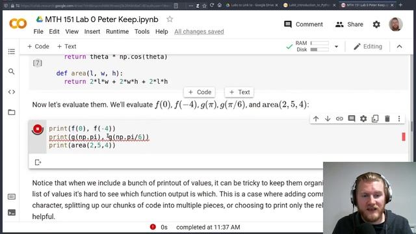Open the terminal icon in sidebar

pos(12,213)
